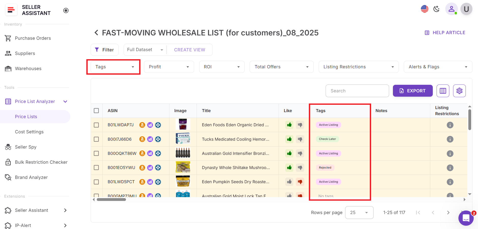
Task: Switch to the Cost Settings page
Action: pyautogui.click(x=29, y=132)
